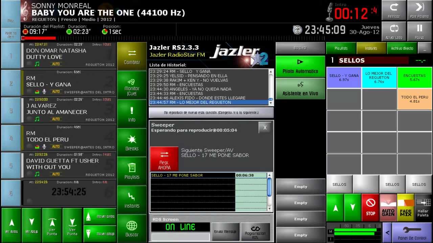Click the Reiniciar restart icon button

394,10
